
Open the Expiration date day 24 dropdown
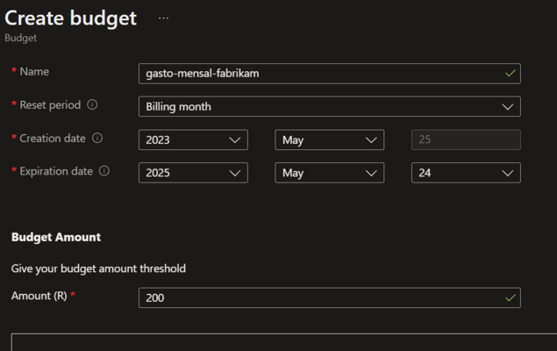tap(466, 173)
